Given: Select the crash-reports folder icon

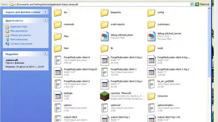Looking at the screenshot, I should click(x=105, y=24).
